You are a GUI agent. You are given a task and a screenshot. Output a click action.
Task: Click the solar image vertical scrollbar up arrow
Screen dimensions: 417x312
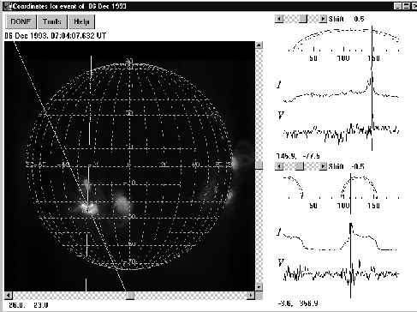coord(259,45)
